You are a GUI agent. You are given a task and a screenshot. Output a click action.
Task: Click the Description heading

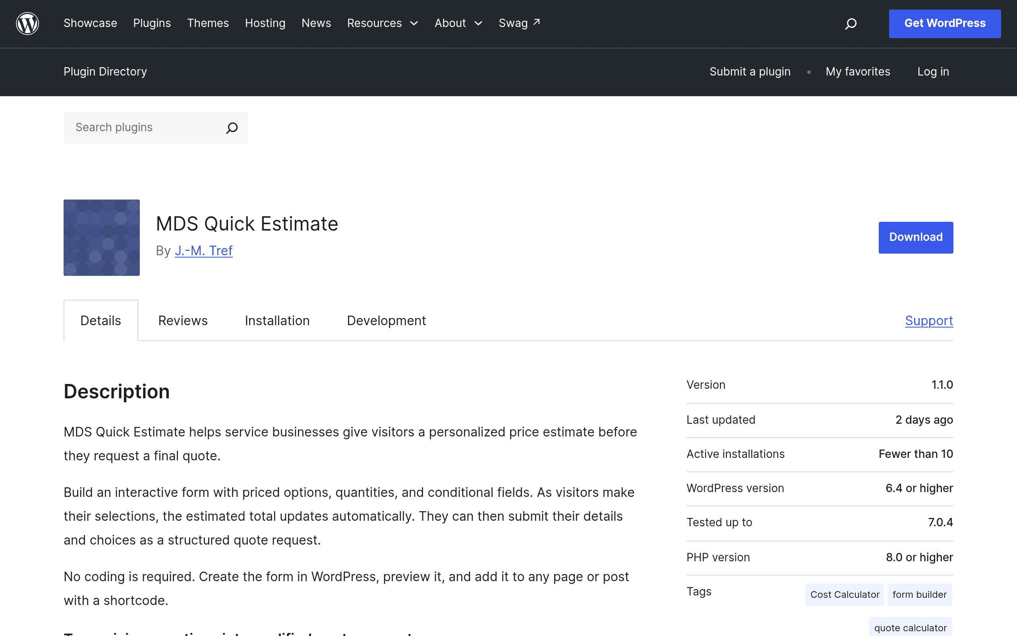[x=117, y=392]
